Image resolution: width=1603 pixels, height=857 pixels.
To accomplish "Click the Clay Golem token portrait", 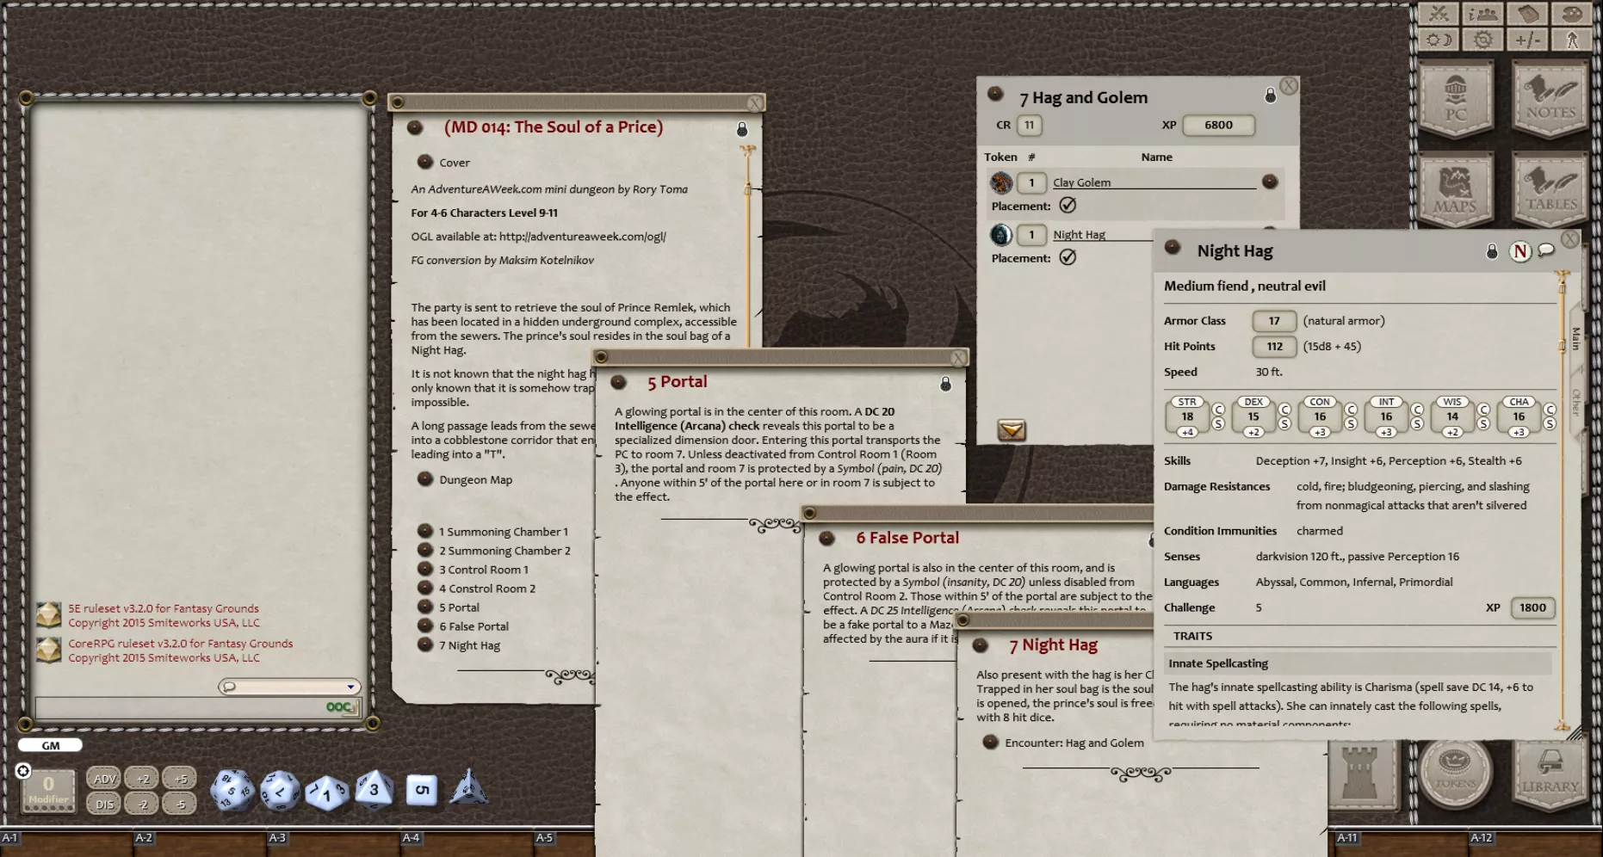I will point(1001,182).
